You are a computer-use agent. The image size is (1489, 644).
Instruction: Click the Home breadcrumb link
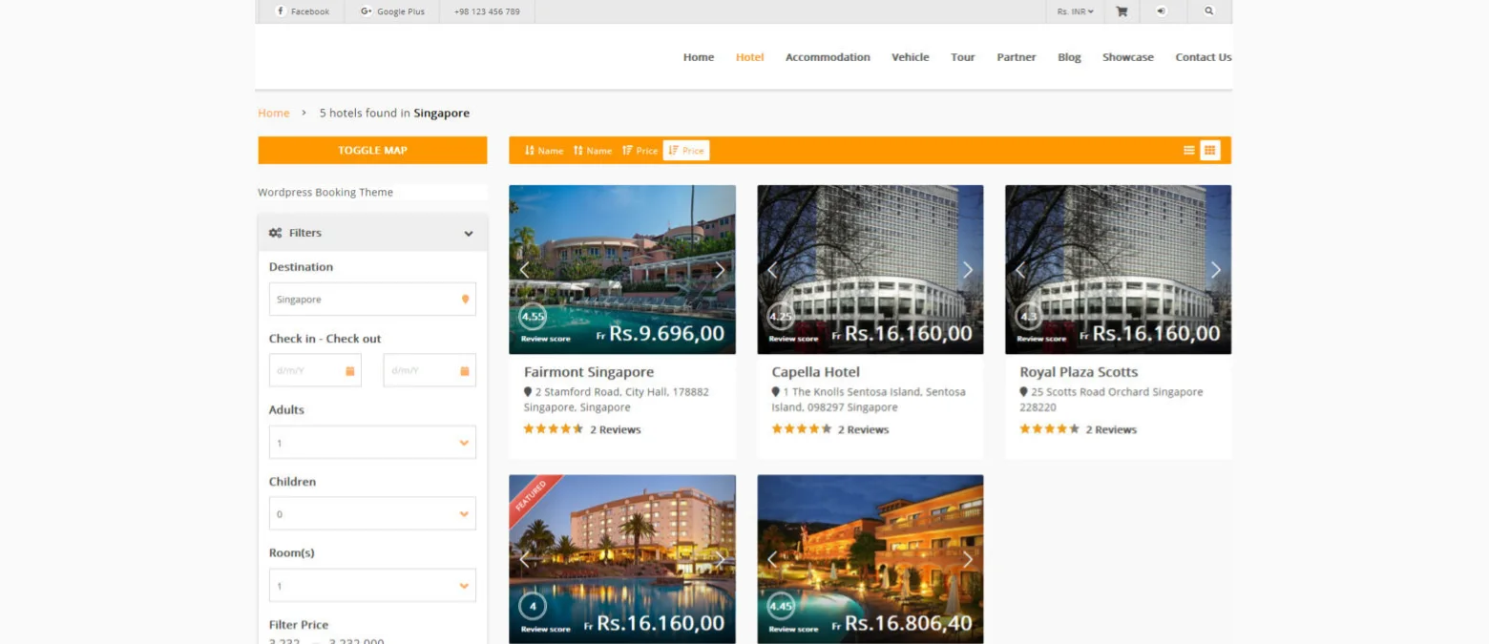click(274, 113)
